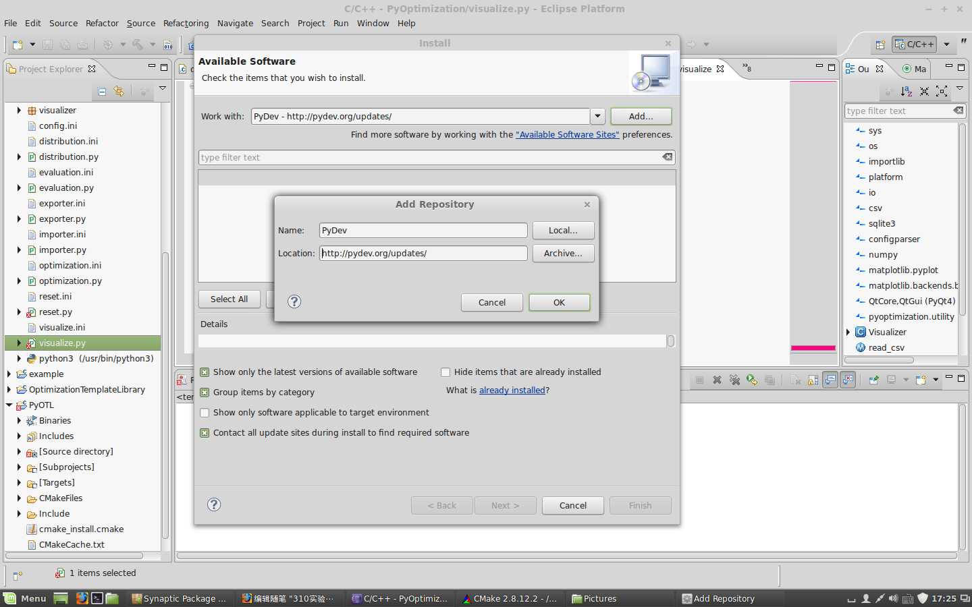Select the C/C++ perspective button
972x607 pixels.
click(915, 45)
